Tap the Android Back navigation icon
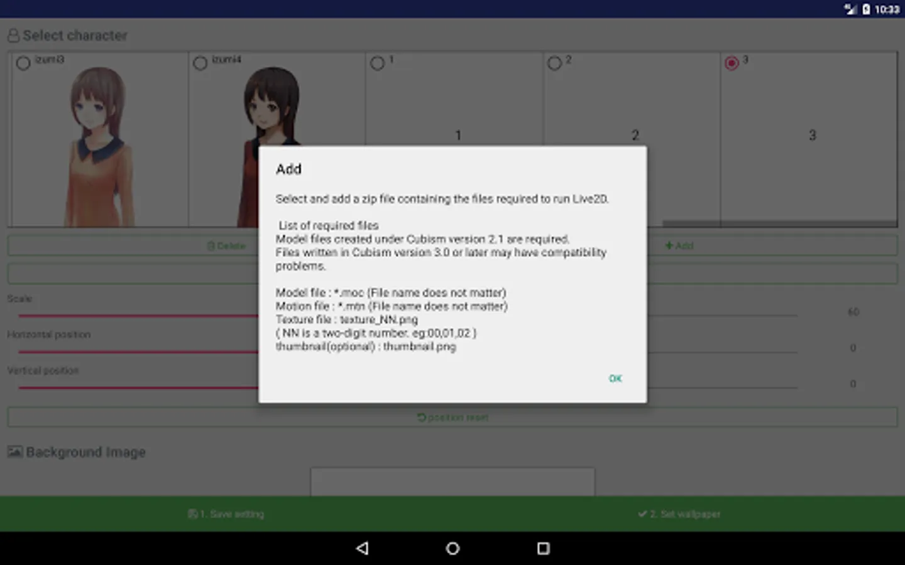The width and height of the screenshot is (905, 565). pyautogui.click(x=362, y=548)
